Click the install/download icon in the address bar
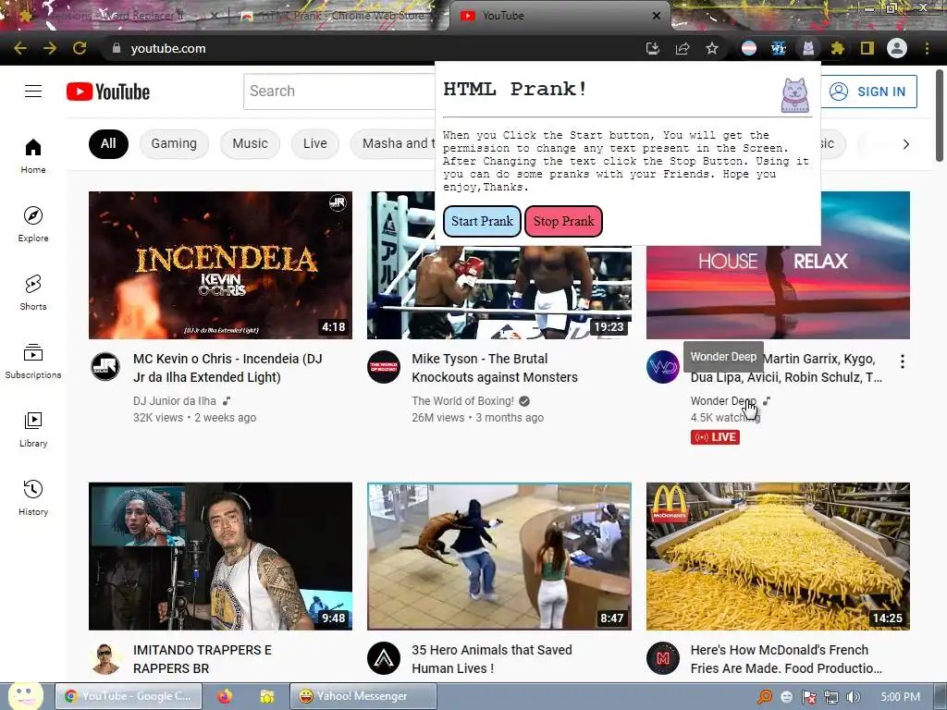Viewport: 947px width, 710px height. pos(653,48)
